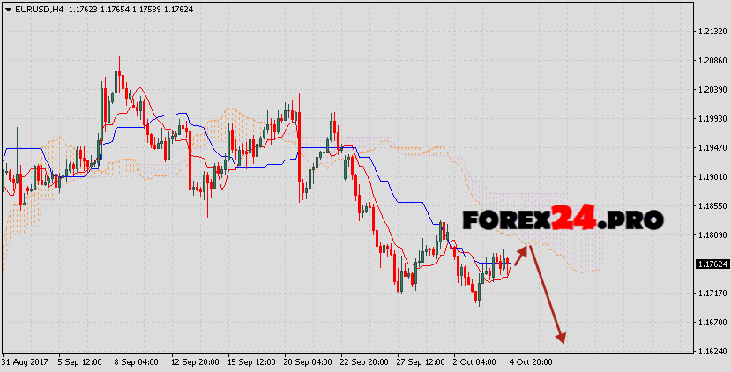Select the short upward red arrow

521,256
